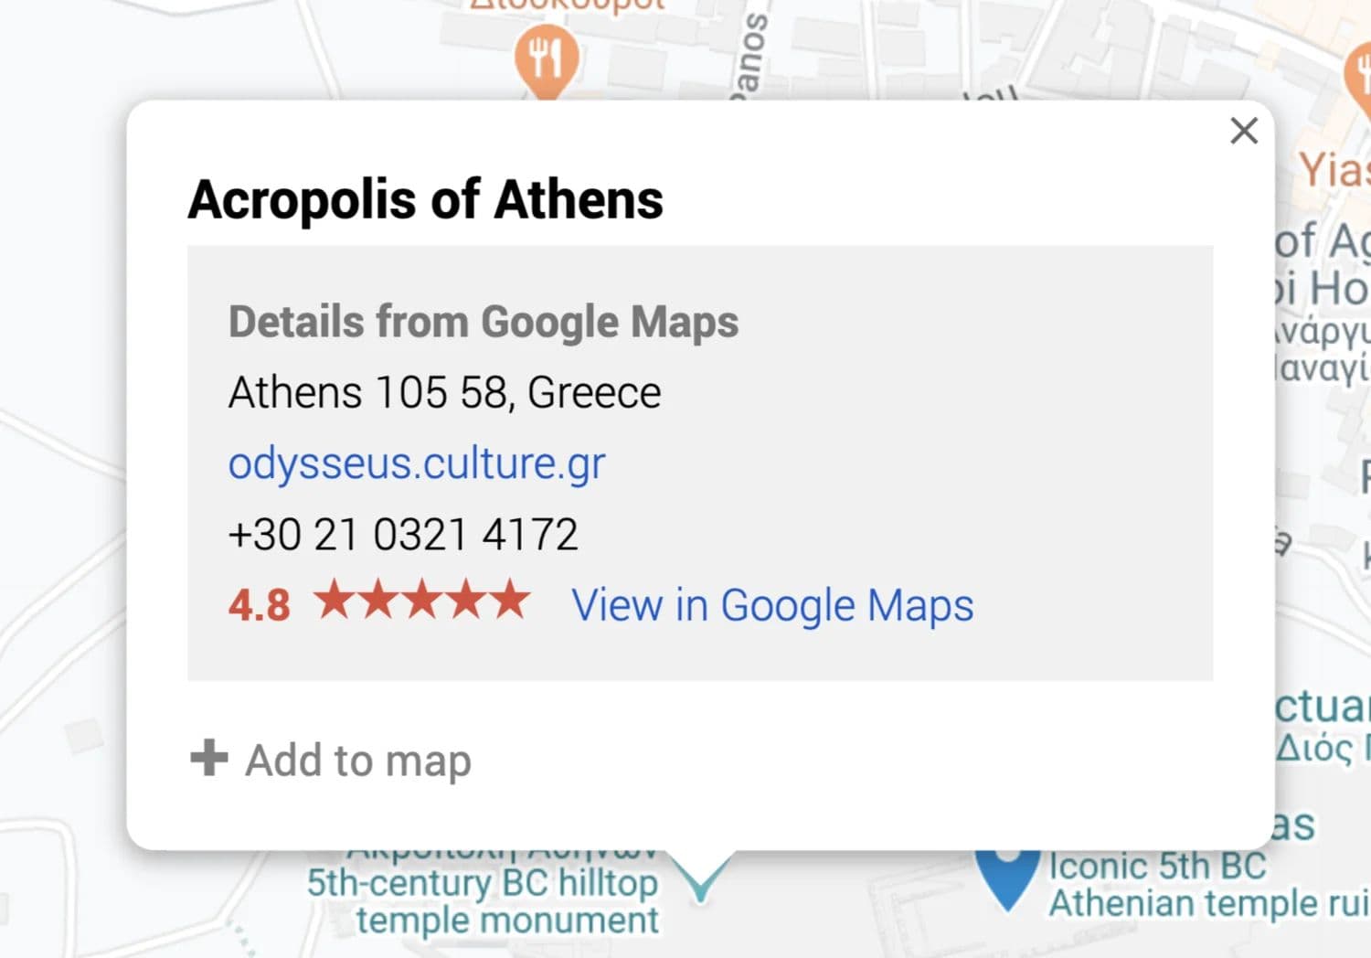Click the Acropolis of Athens title heading
1371x958 pixels.
coord(425,199)
